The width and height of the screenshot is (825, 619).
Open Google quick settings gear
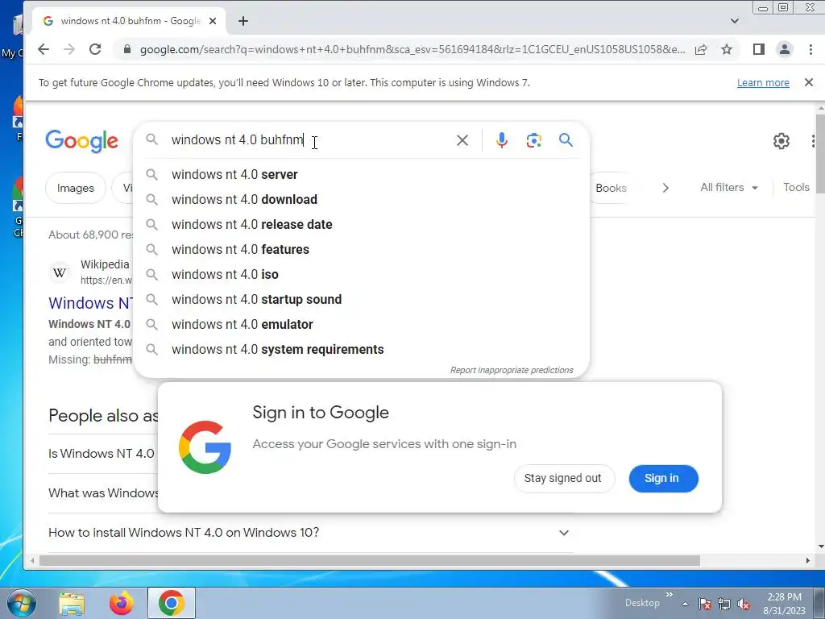pyautogui.click(x=781, y=140)
